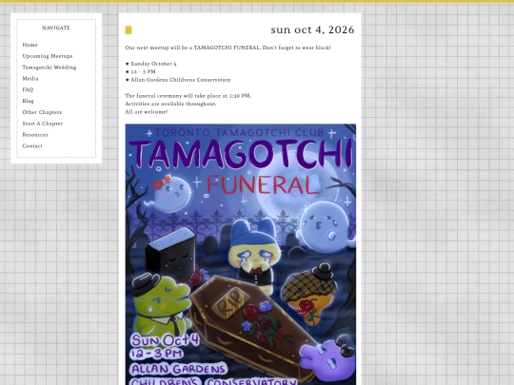
Task: Open the Tamagotchi Funeral poster image
Action: point(241,255)
